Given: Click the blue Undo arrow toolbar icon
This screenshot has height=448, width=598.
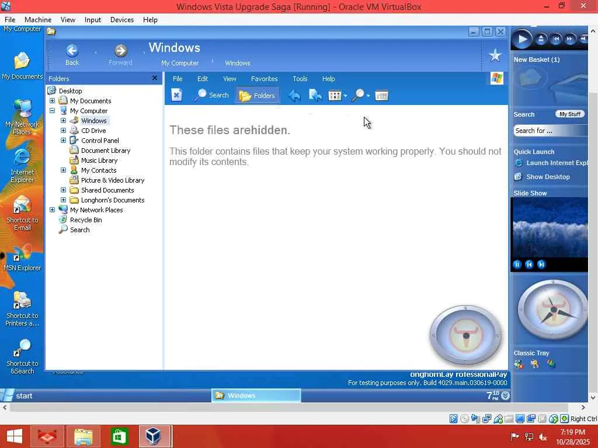Looking at the screenshot, I should pyautogui.click(x=294, y=96).
